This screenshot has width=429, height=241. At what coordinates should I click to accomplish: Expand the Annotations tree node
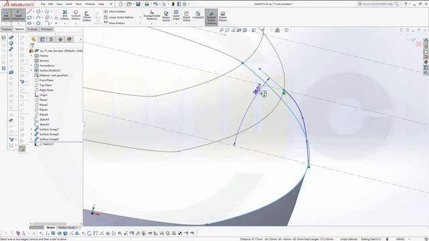pyautogui.click(x=32, y=66)
